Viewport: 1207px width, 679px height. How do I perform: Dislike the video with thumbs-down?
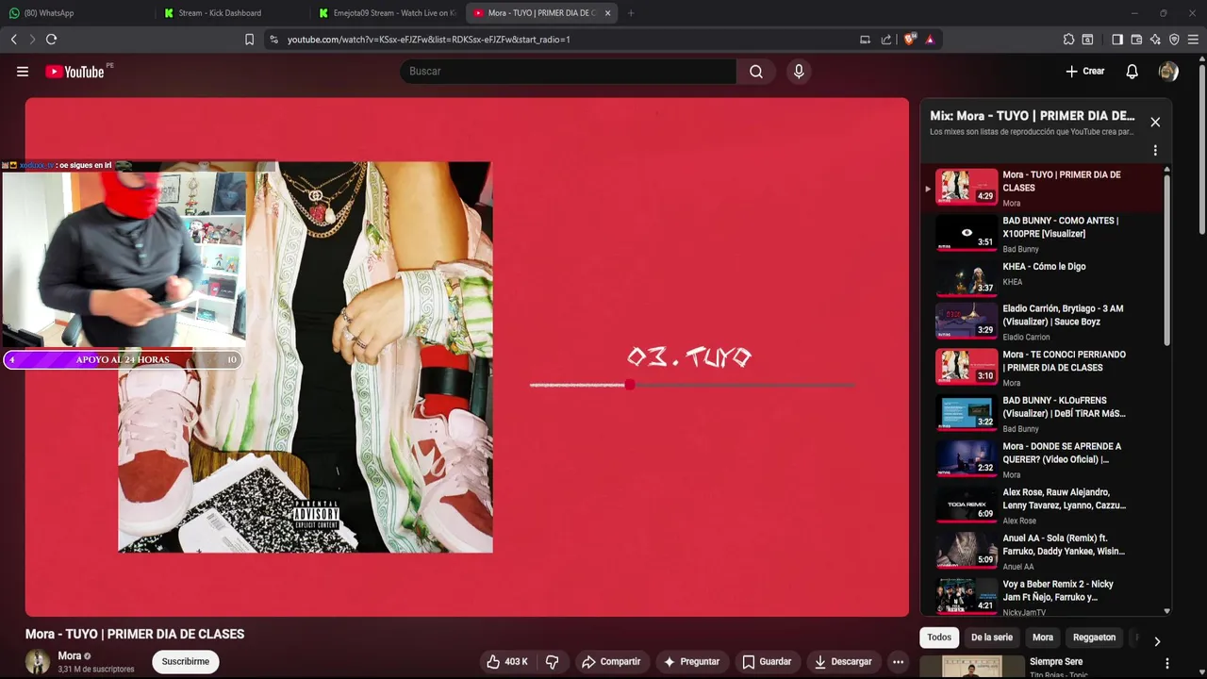[x=553, y=662]
